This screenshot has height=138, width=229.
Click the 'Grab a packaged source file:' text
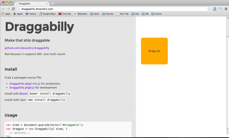tap(23, 78)
